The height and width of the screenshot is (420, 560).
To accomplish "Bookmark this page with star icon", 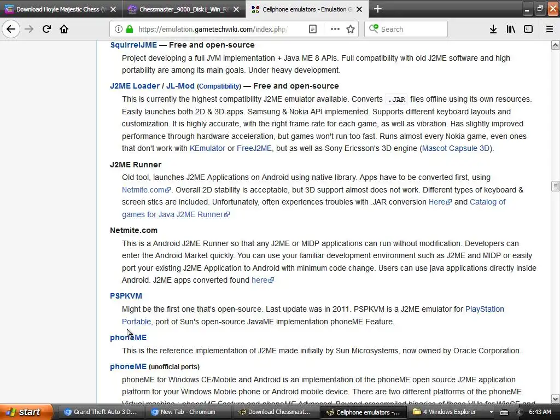I will coord(351,29).
